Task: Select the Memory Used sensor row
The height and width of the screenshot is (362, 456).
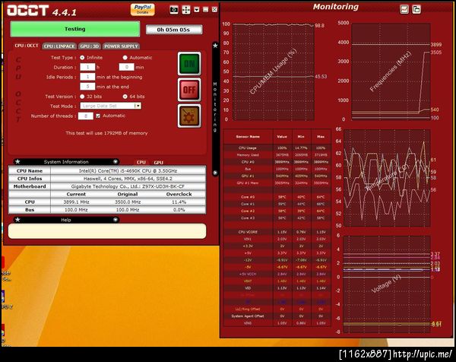Action: 277,155
